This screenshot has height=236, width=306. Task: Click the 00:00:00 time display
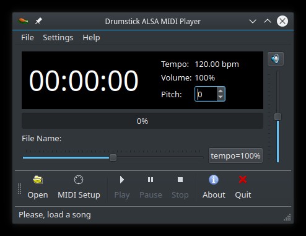click(x=84, y=81)
